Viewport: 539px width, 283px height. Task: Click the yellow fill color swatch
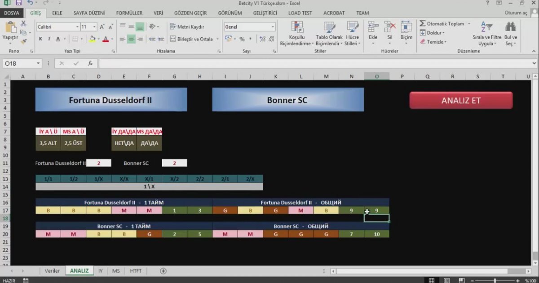click(92, 39)
